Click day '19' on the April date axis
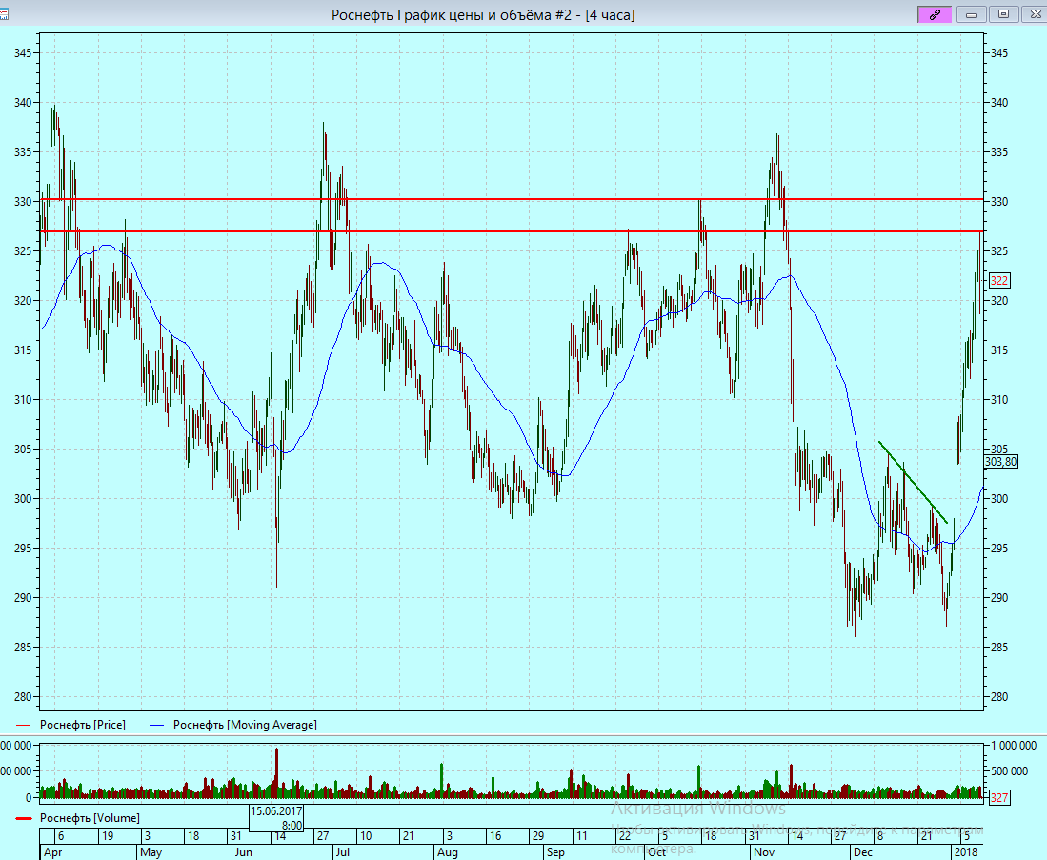Screen dimensions: 1047x860 click(x=108, y=836)
